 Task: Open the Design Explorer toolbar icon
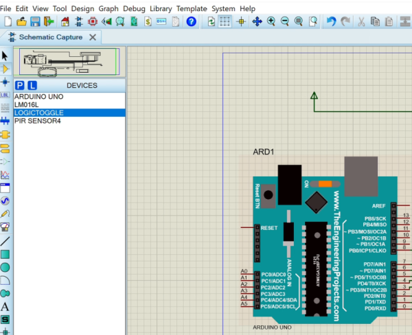[134, 21]
